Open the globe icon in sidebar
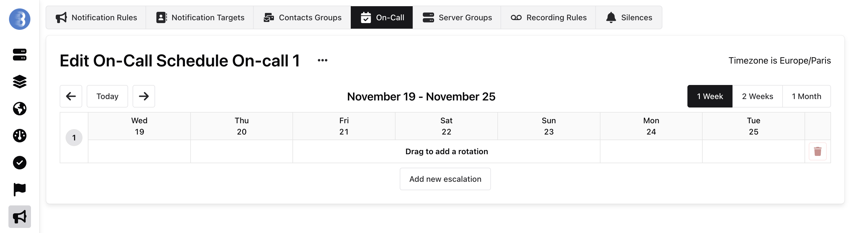Viewport: 849px width, 233px height. coord(20,109)
